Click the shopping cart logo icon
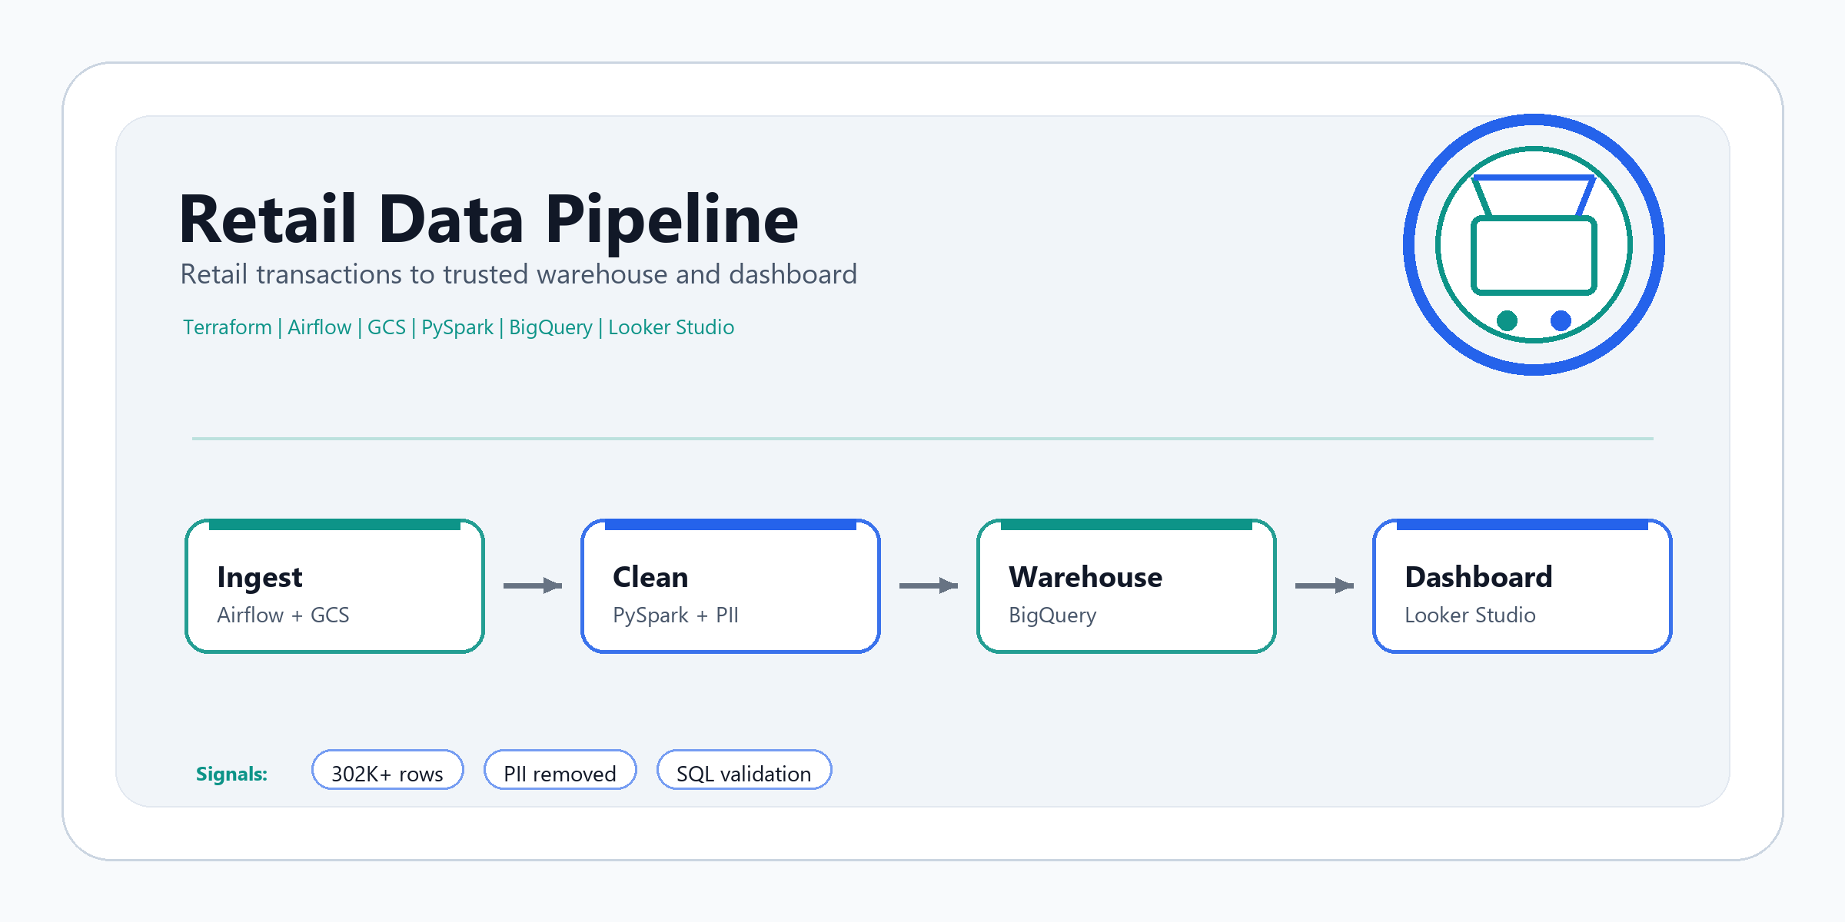This screenshot has width=1845, height=922. pos(1534,244)
